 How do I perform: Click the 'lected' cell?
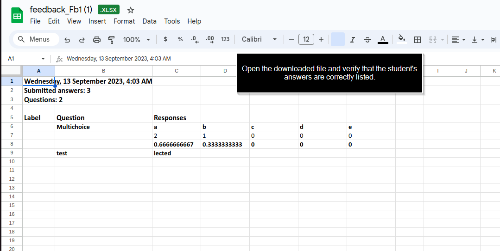[x=177, y=153]
